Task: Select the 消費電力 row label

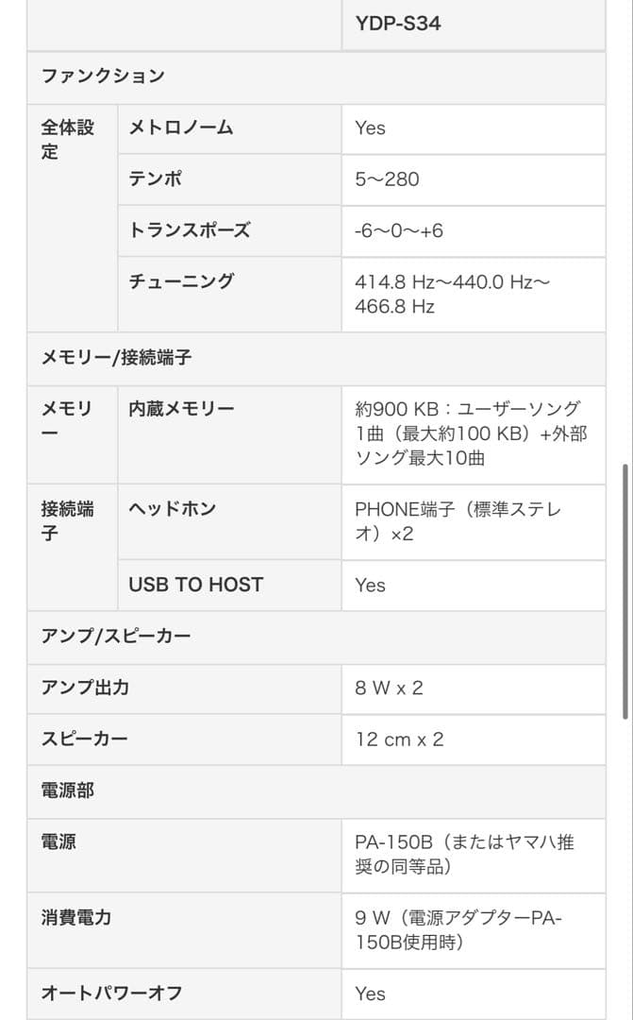Action: coord(75,917)
